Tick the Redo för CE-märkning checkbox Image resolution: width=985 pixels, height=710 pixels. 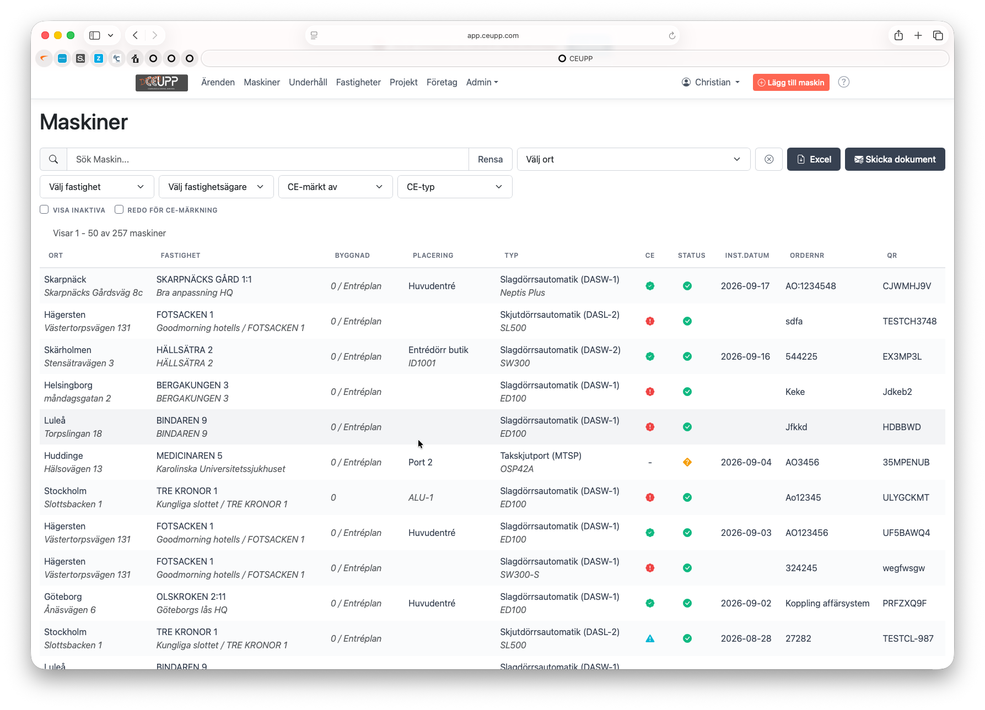click(x=119, y=209)
